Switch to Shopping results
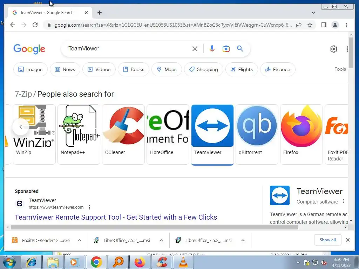 pos(204,69)
